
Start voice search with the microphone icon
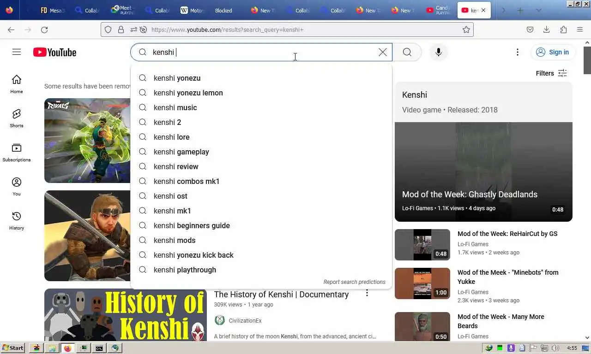(x=439, y=52)
